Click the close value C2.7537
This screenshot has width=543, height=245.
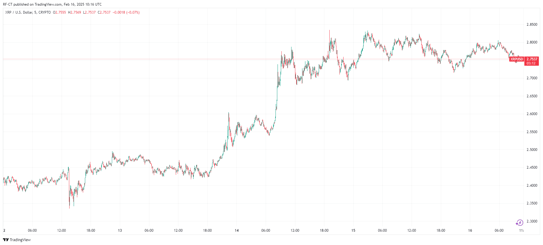[104, 12]
